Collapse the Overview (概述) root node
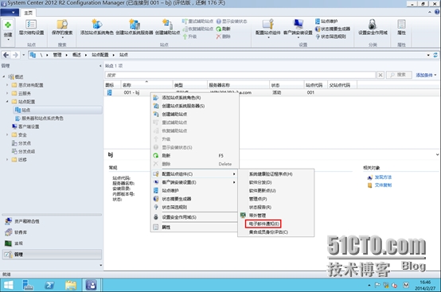 pyautogui.click(x=4, y=76)
